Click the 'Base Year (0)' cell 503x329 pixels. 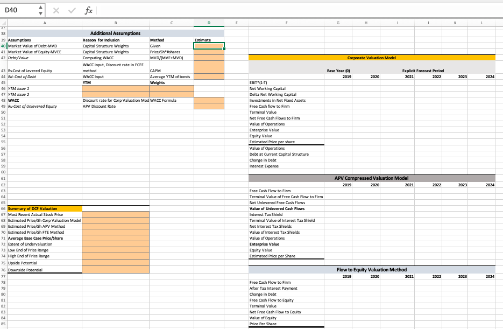tap(338, 71)
